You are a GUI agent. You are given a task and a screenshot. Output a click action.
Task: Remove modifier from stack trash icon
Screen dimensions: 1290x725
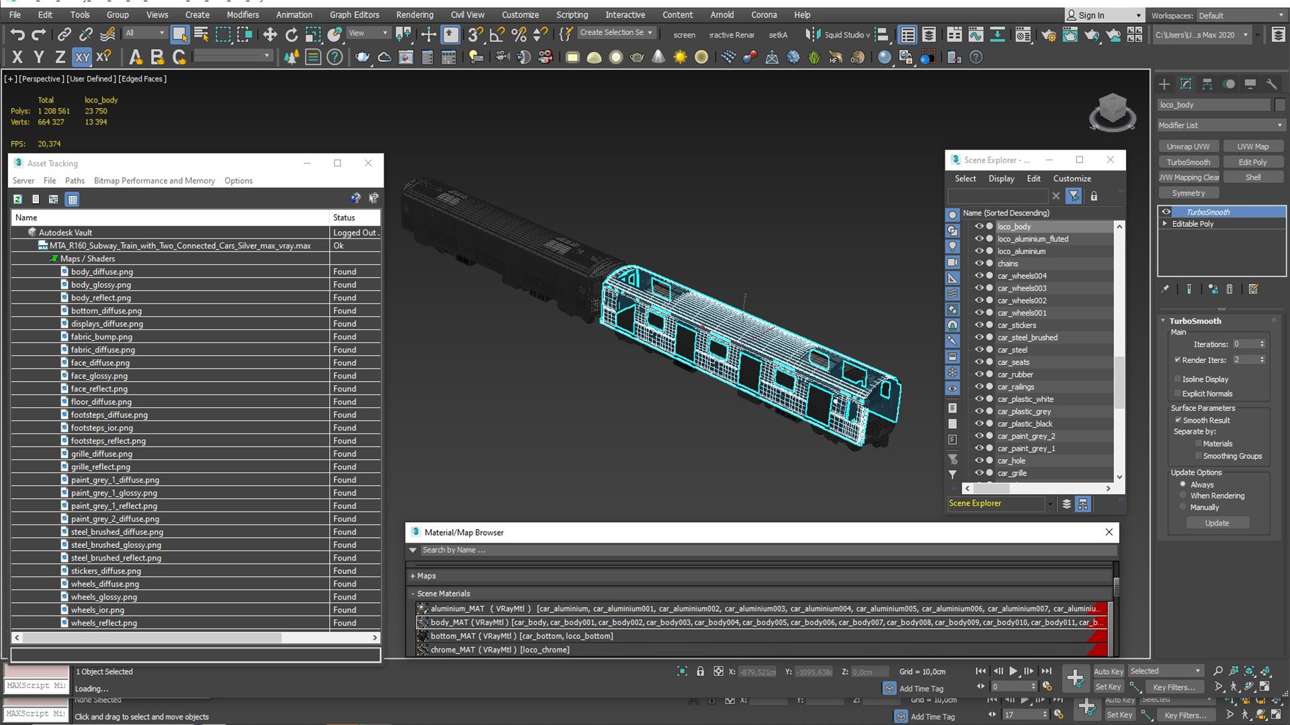[x=1230, y=289]
